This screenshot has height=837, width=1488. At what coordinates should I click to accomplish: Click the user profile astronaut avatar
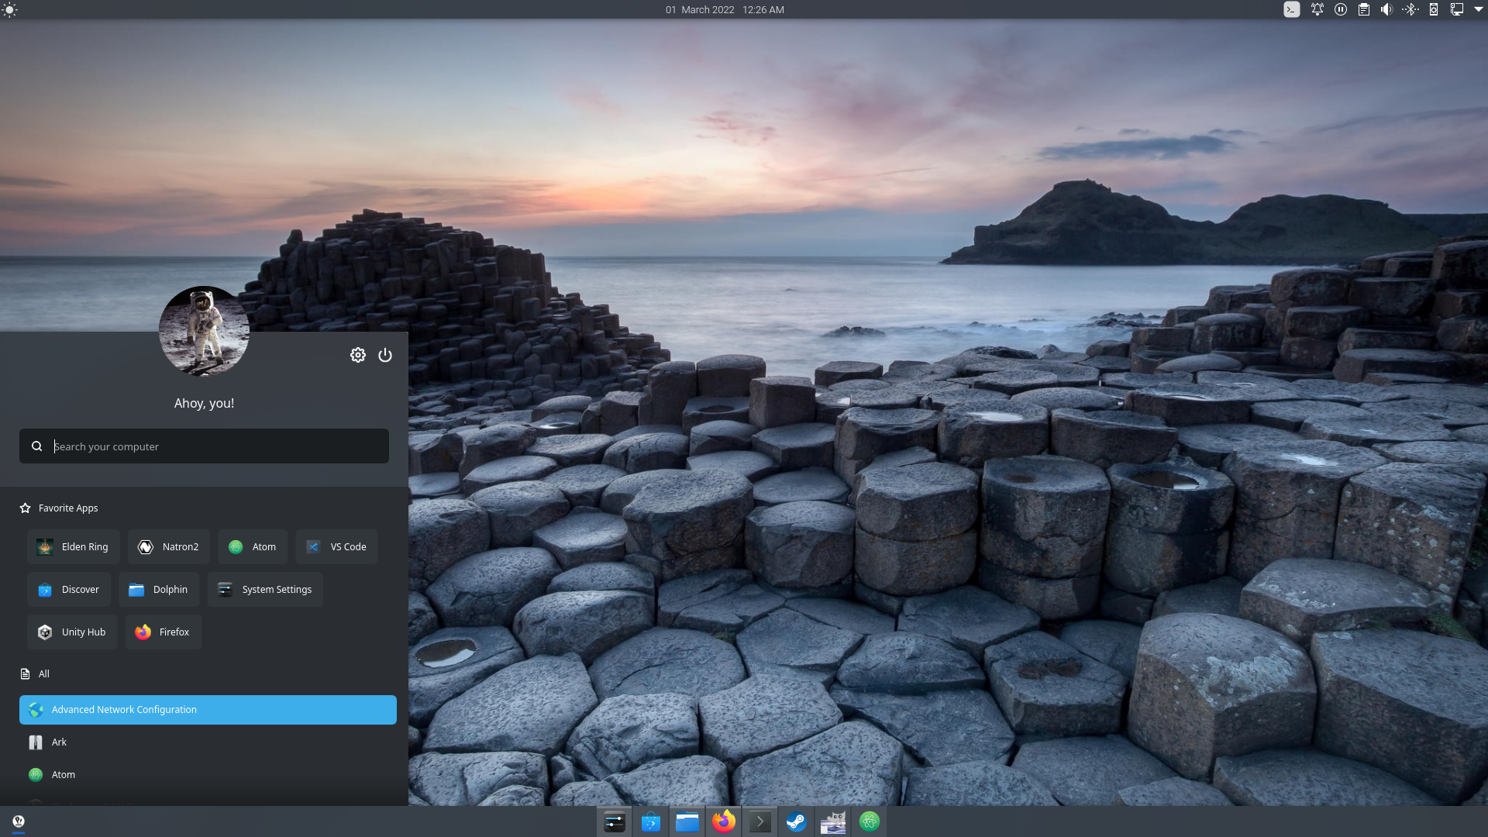pyautogui.click(x=203, y=331)
